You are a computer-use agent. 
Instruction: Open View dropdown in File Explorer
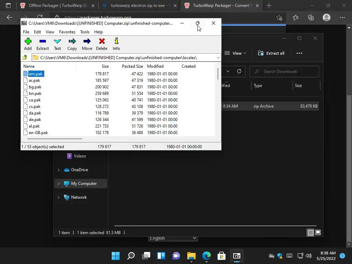[235, 53]
